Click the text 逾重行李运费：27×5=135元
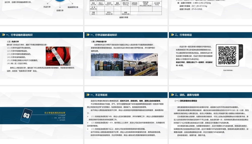This screenshot has height=144, width=252. (191, 9)
